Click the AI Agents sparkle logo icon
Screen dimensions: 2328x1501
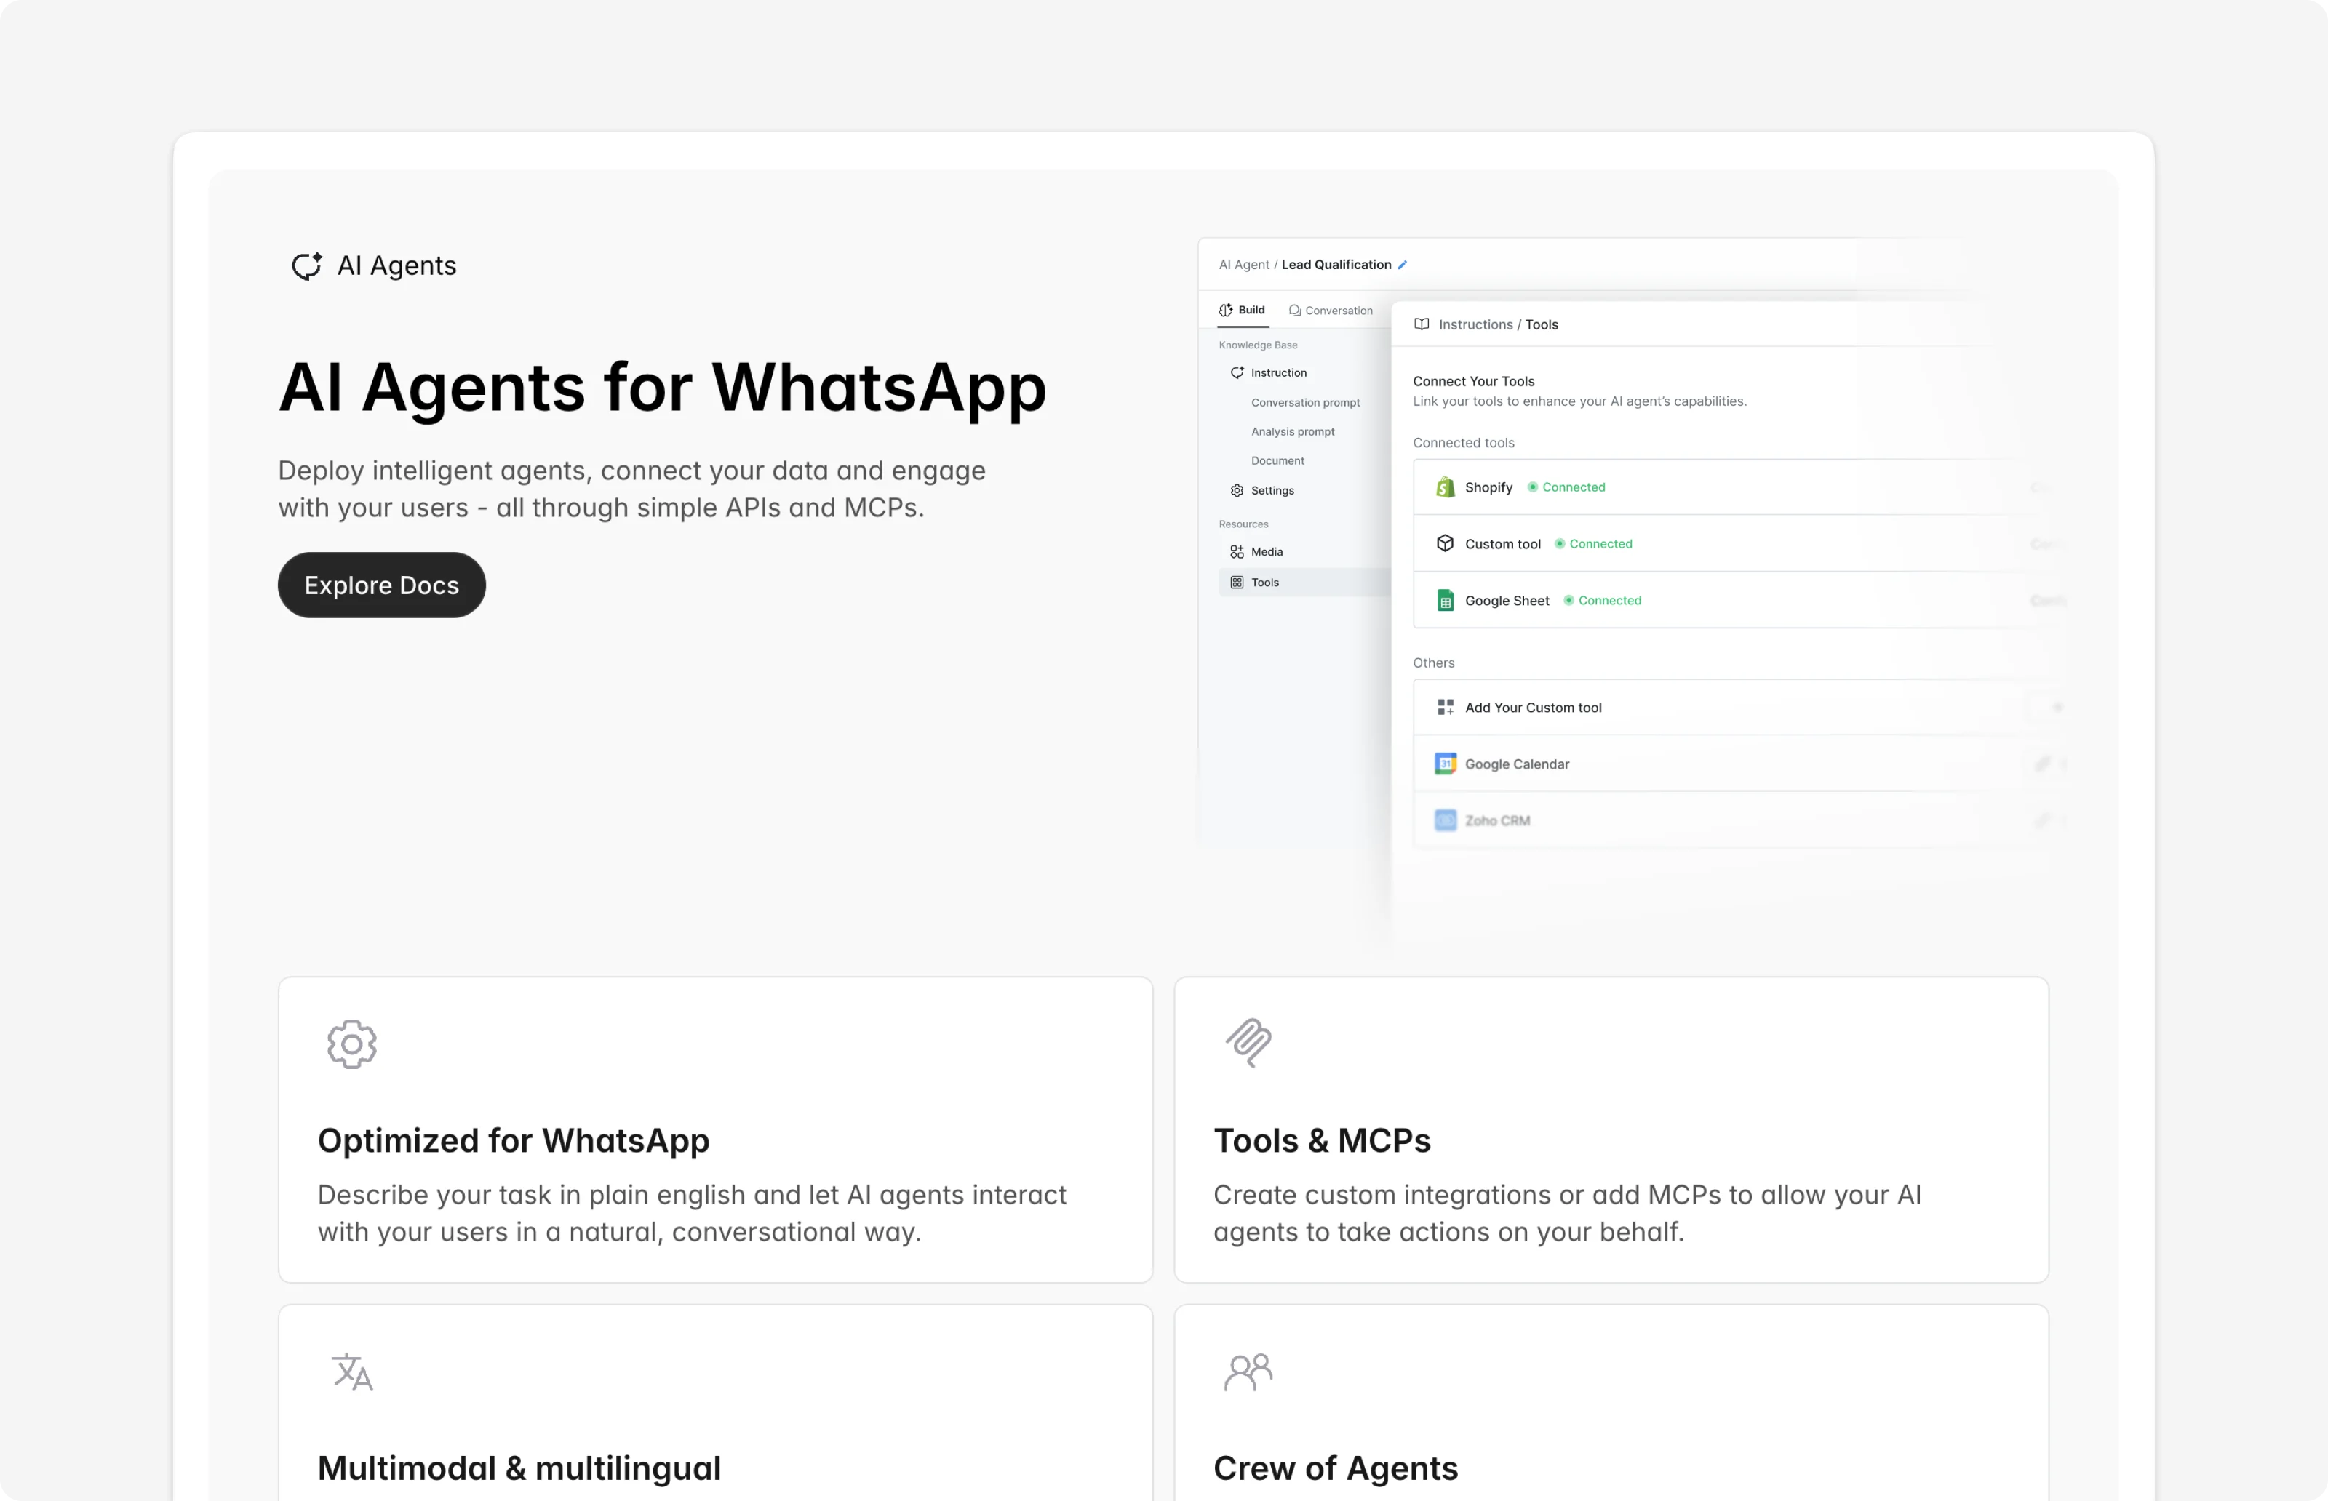coord(307,266)
